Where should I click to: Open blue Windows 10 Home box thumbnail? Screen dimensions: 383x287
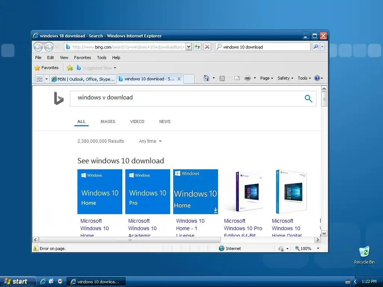coord(291,192)
